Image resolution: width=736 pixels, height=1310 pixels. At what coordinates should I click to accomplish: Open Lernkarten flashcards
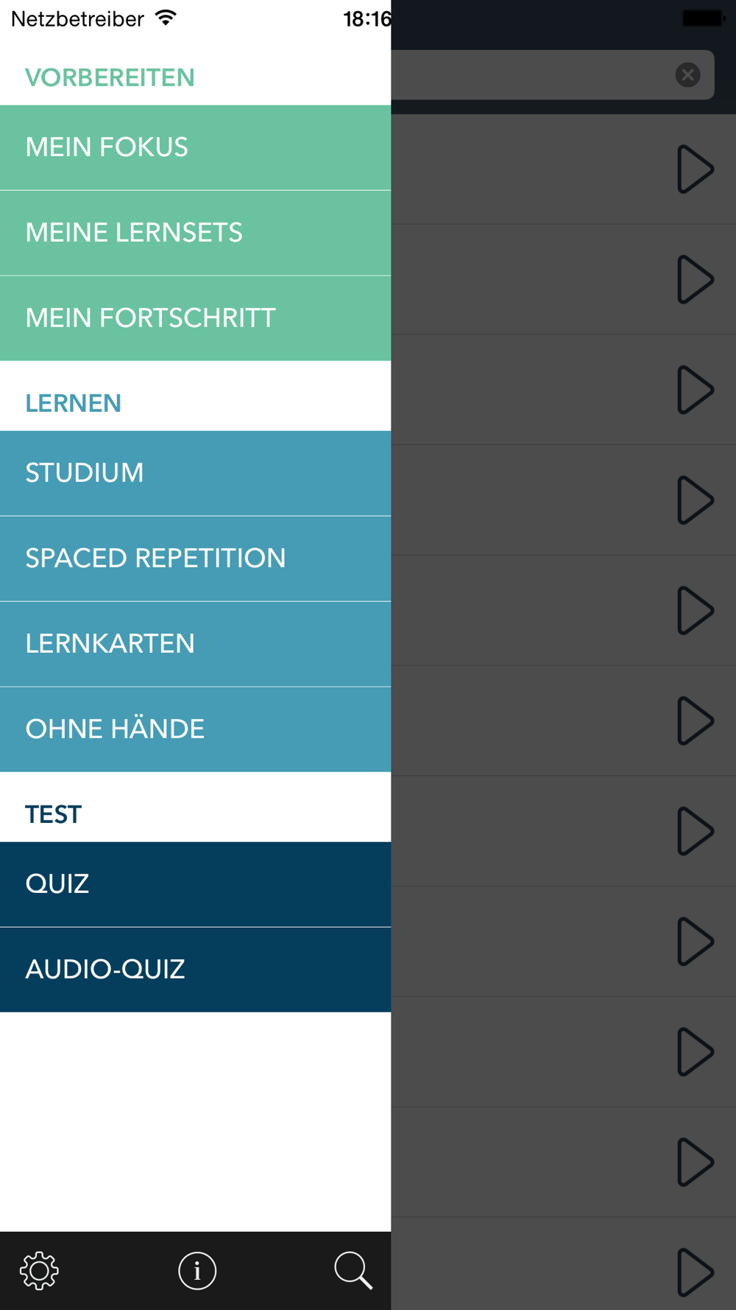(195, 644)
